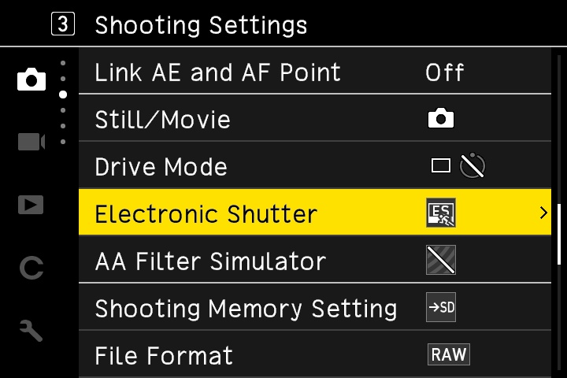The height and width of the screenshot is (378, 567).
Task: Expand Electronic Shutter submenu arrow
Action: [543, 213]
